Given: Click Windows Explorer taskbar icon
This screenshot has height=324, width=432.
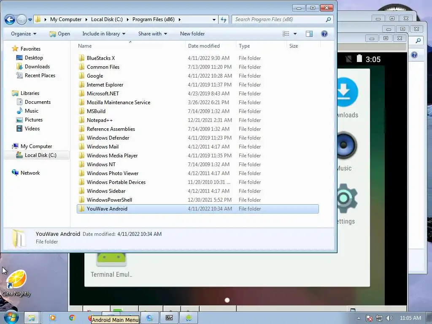Looking at the screenshot, I should tap(31, 318).
